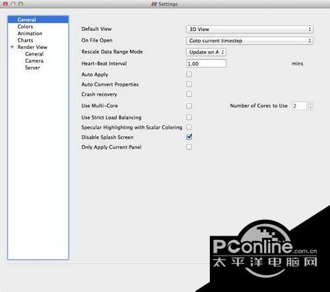Enable Use Strict Load Balancing checkbox
330x292 pixels.
(189, 118)
